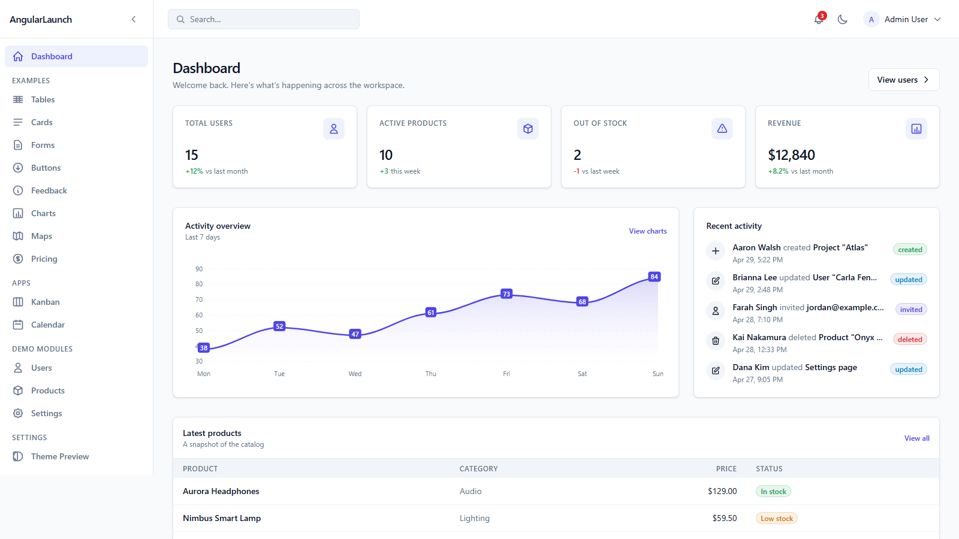The height and width of the screenshot is (539, 959).
Task: Click the plus icon beside Aaron Walsh activity
Action: (716, 251)
